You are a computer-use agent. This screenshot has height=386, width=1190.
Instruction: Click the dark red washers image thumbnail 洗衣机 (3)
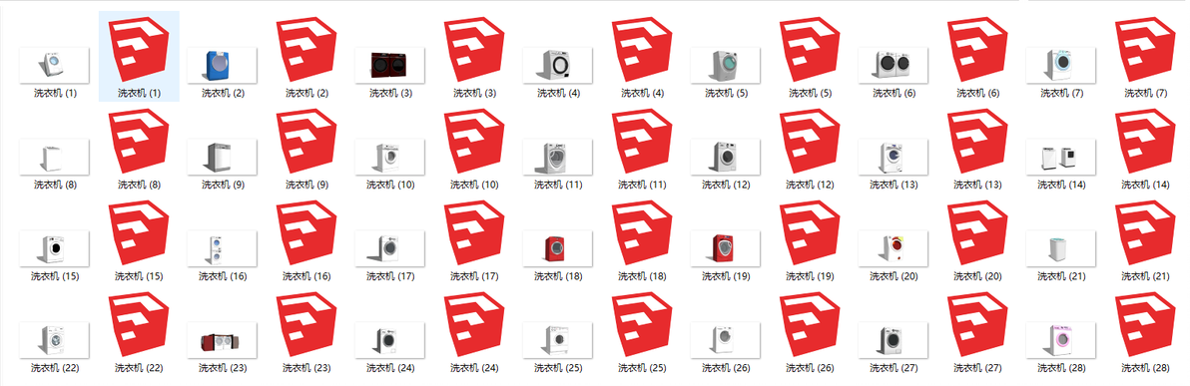(390, 65)
